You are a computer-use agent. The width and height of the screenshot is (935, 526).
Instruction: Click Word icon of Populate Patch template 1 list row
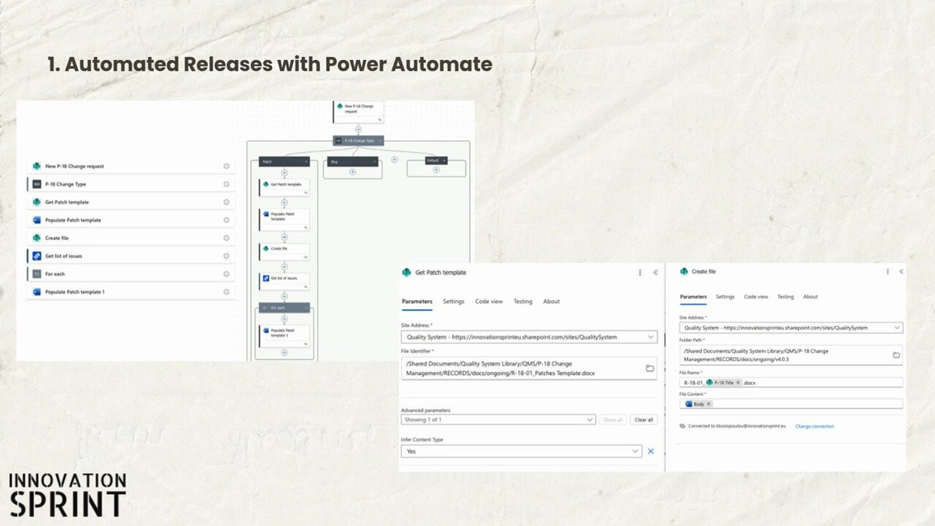pyautogui.click(x=36, y=291)
